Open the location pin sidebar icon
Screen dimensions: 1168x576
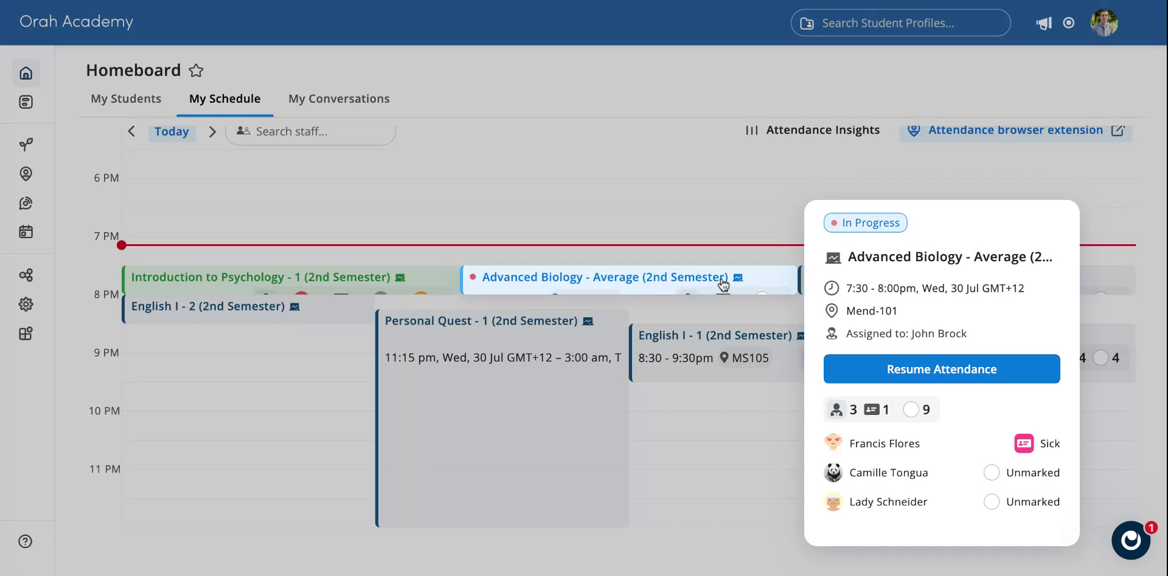coord(26,174)
